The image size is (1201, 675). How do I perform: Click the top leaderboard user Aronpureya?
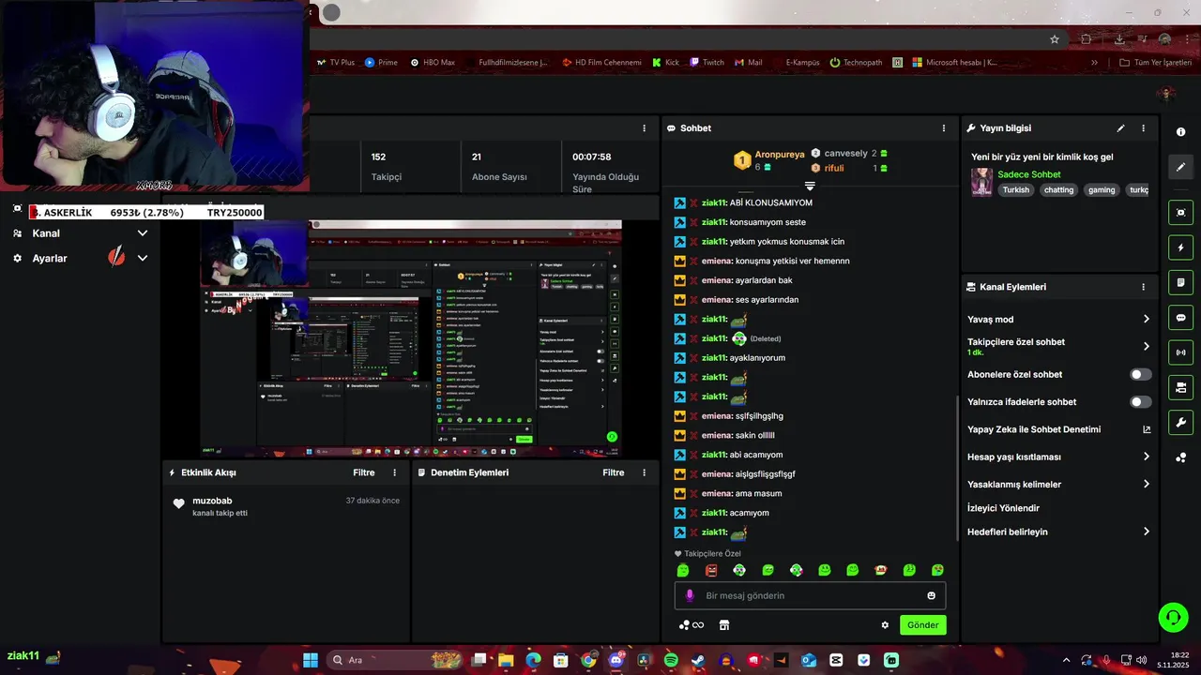pos(780,154)
